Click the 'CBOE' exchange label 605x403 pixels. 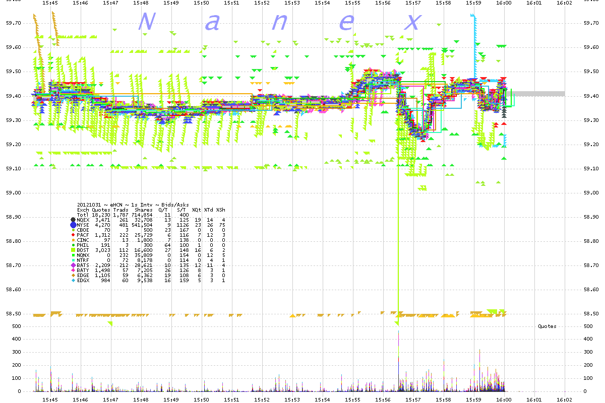pos(83,230)
